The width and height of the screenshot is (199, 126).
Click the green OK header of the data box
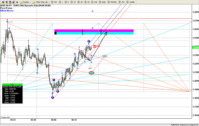pyautogui.click(x=12, y=85)
